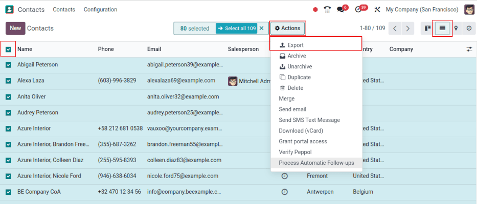Switch to Kanban view
This screenshot has height=204, width=477.
pyautogui.click(x=427, y=29)
